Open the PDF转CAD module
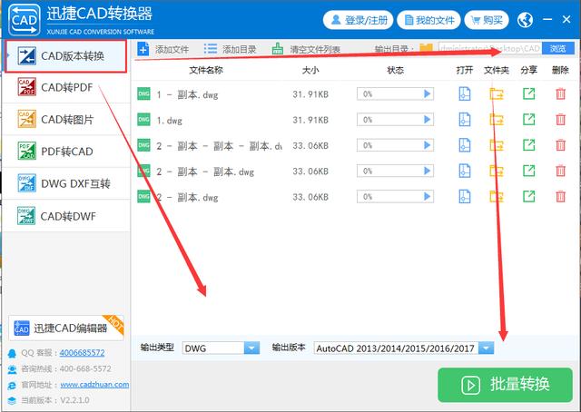 (x=66, y=152)
